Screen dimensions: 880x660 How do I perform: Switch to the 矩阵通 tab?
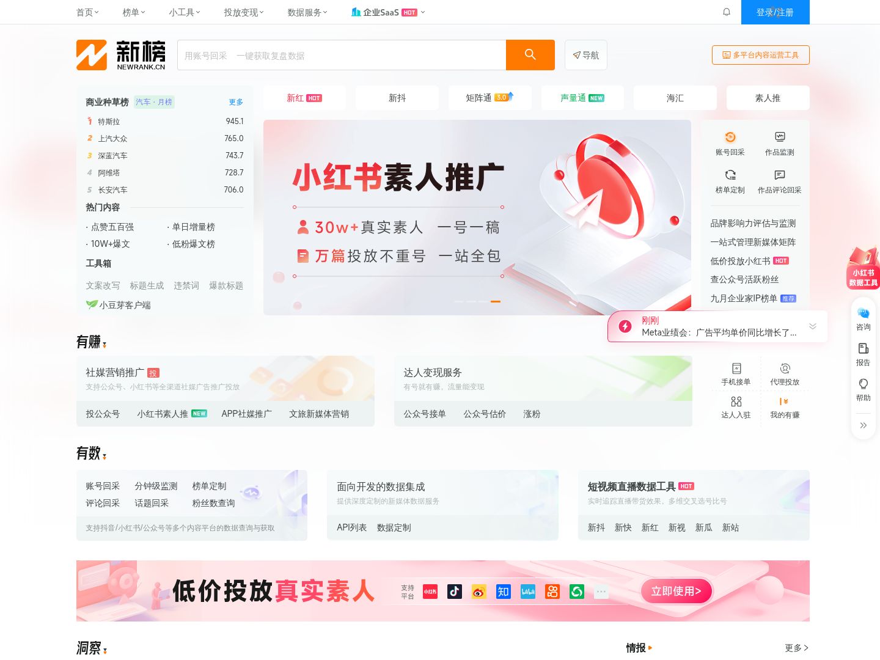pyautogui.click(x=490, y=98)
